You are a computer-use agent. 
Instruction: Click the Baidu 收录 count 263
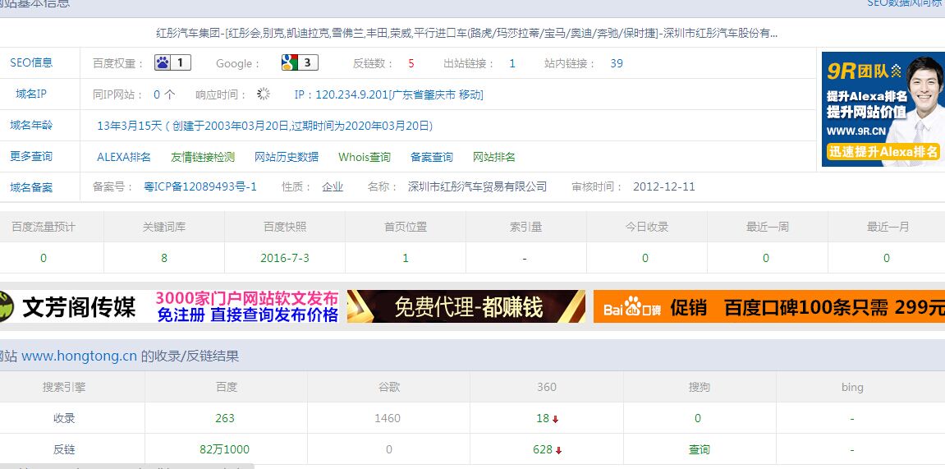225,418
